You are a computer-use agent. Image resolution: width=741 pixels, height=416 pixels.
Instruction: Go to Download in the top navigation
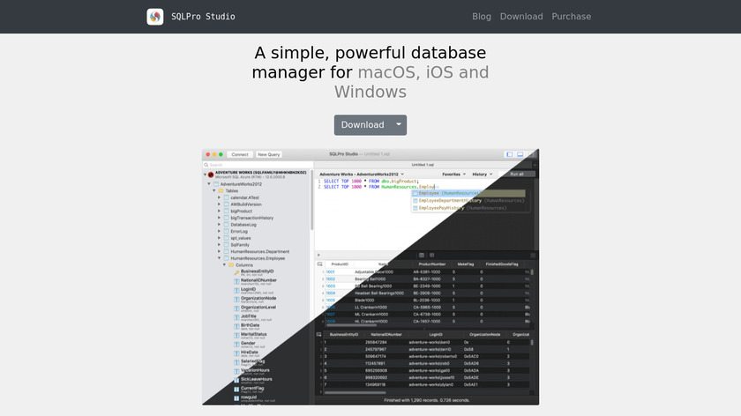coord(521,17)
